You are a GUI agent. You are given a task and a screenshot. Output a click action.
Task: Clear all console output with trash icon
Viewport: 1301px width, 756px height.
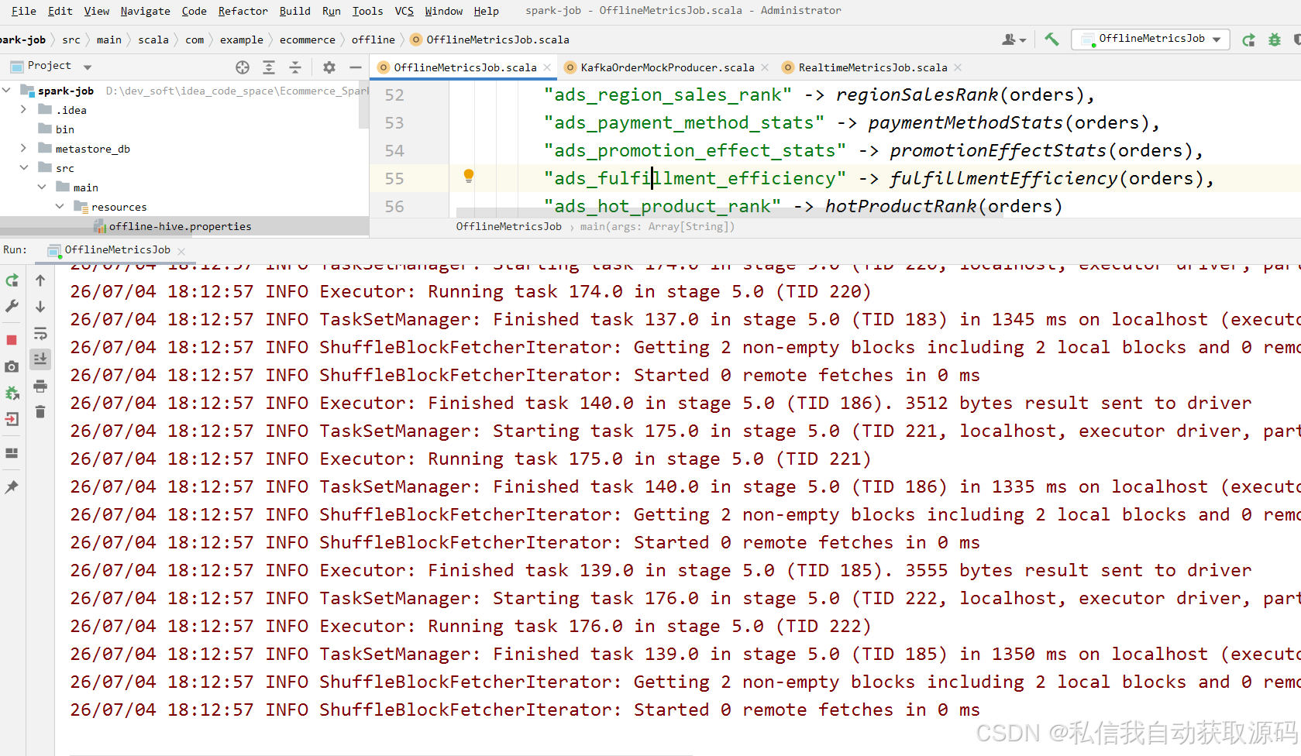tap(40, 411)
